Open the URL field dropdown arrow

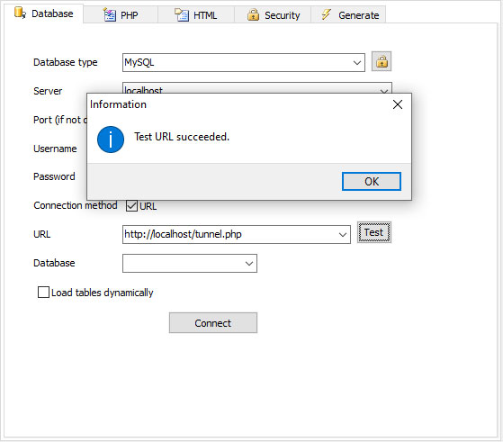point(343,235)
